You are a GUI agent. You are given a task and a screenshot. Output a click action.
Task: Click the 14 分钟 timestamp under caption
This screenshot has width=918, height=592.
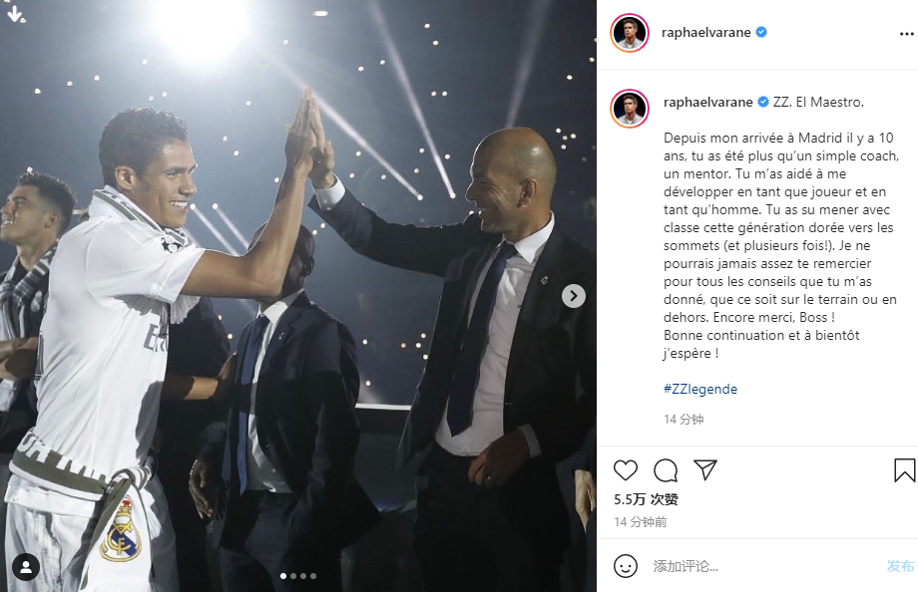(684, 420)
